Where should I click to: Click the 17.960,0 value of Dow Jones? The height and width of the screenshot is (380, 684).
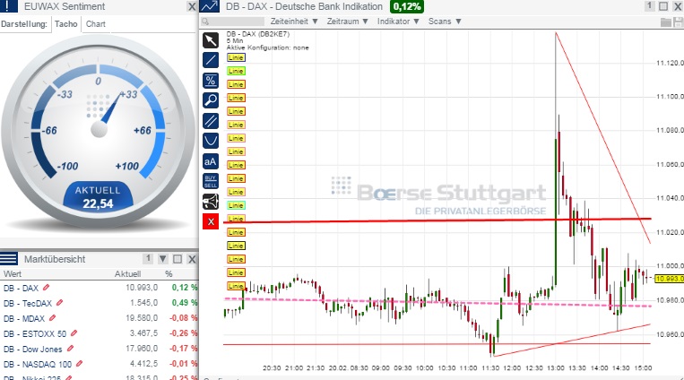point(142,349)
